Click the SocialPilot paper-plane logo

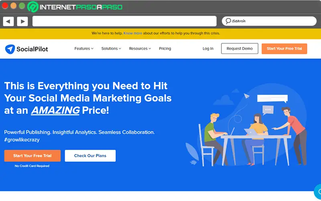point(10,49)
